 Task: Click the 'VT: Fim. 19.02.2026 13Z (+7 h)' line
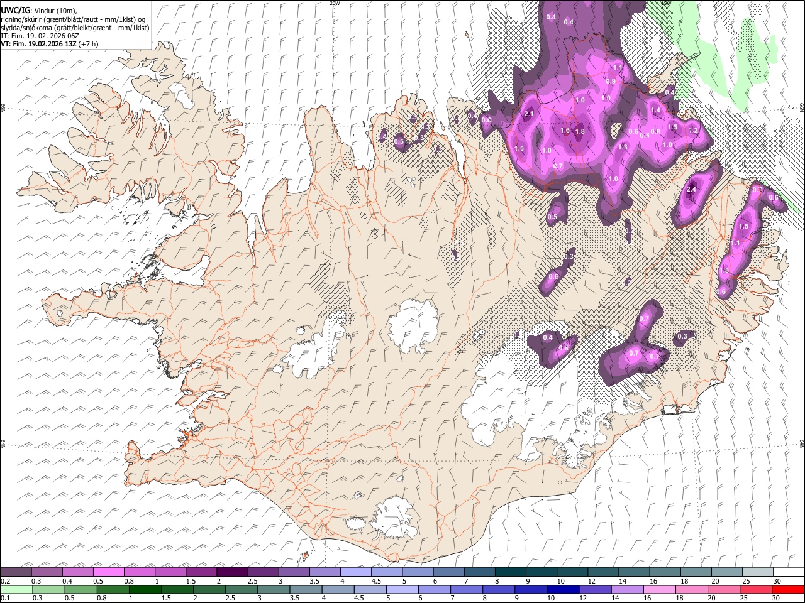(49, 44)
